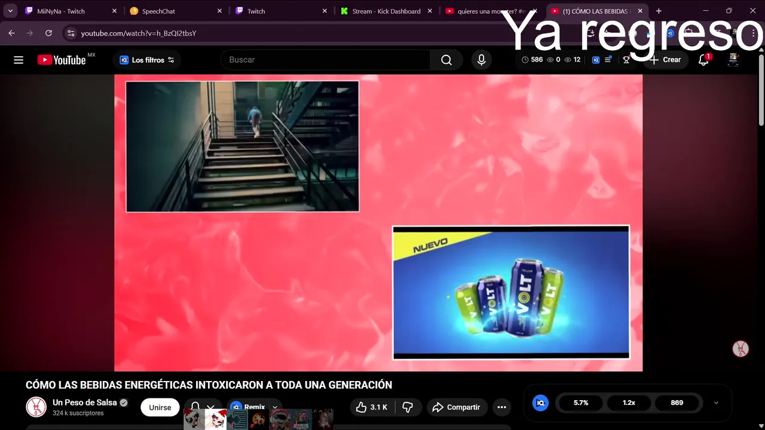Click the vidIQ logo in header stats
Image resolution: width=765 pixels, height=430 pixels.
(596, 60)
